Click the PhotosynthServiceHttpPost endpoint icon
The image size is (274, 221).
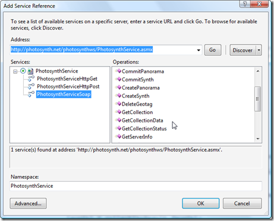[x=31, y=86]
